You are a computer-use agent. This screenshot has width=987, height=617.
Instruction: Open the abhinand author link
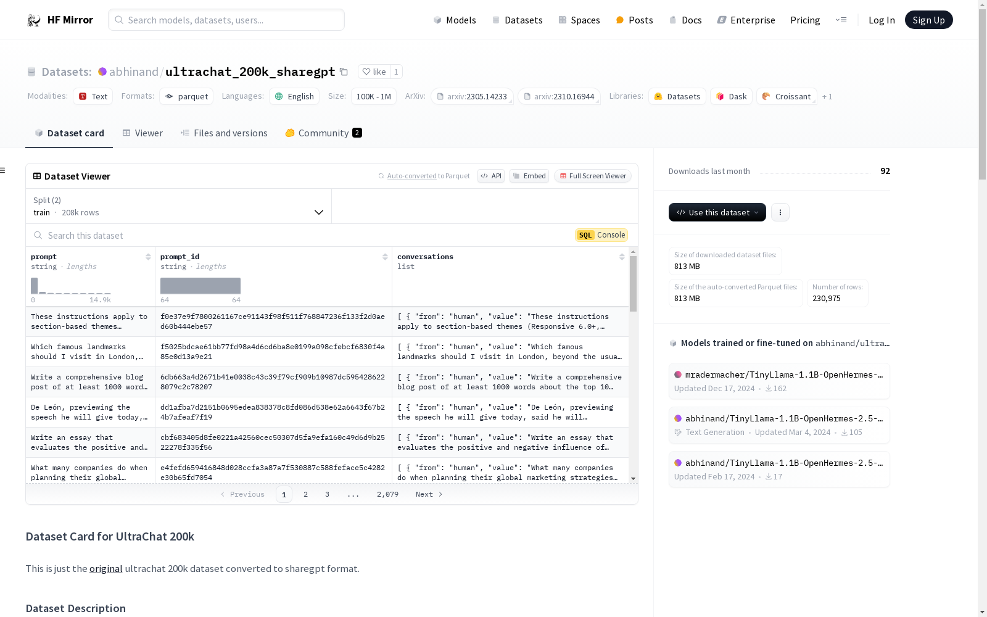[134, 72]
